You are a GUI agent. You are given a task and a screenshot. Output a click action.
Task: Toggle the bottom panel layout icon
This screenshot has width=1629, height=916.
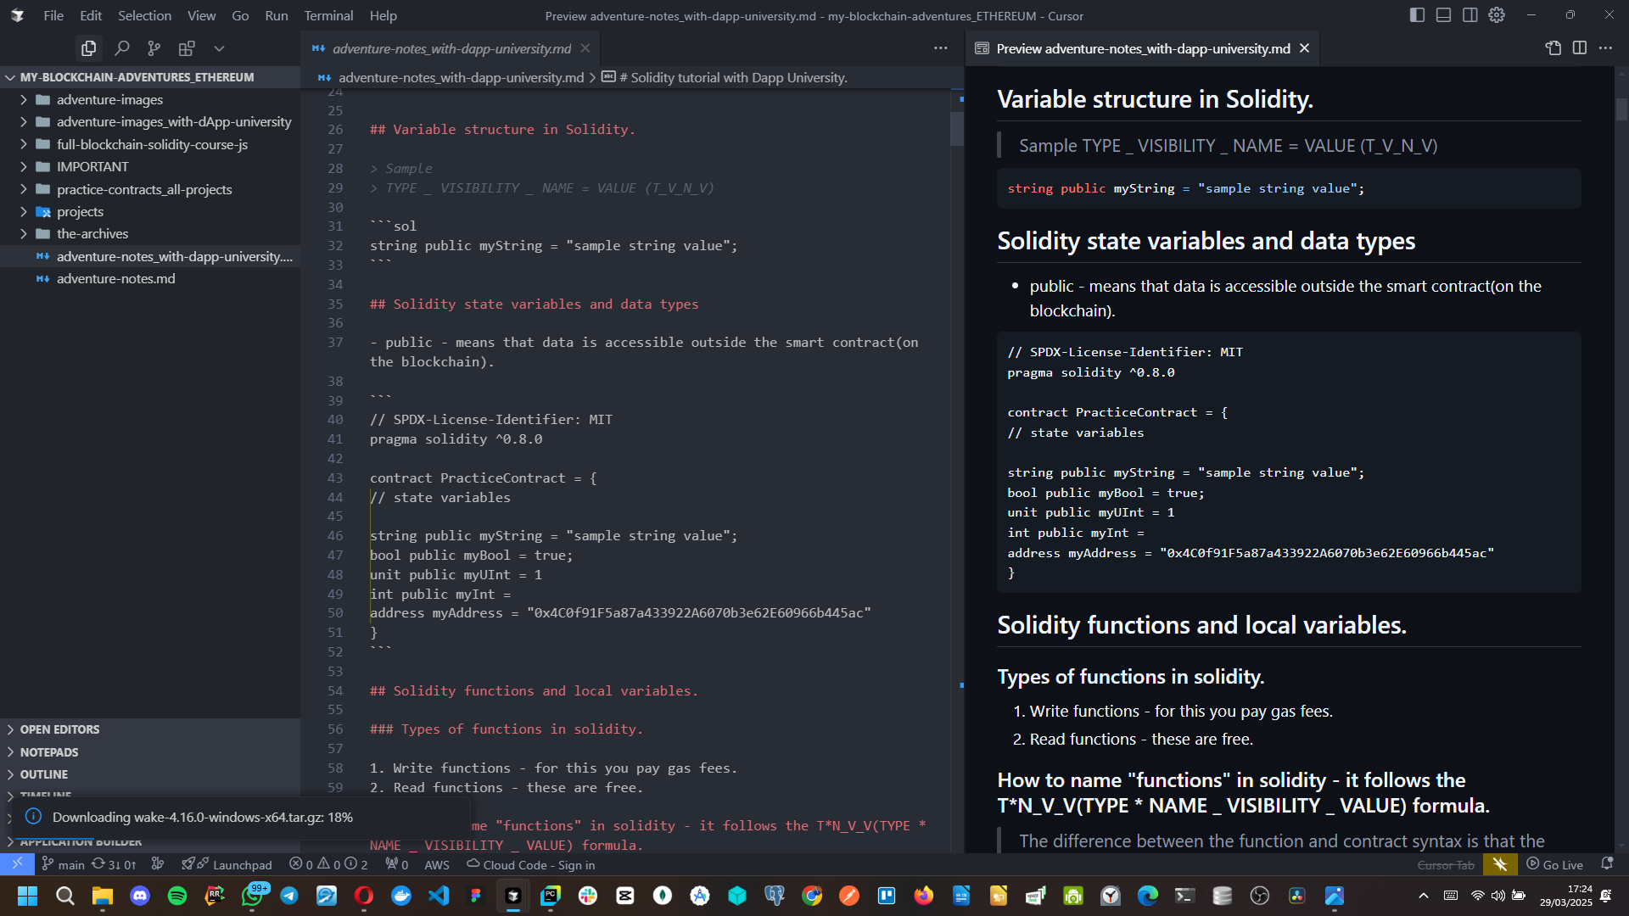tap(1443, 15)
